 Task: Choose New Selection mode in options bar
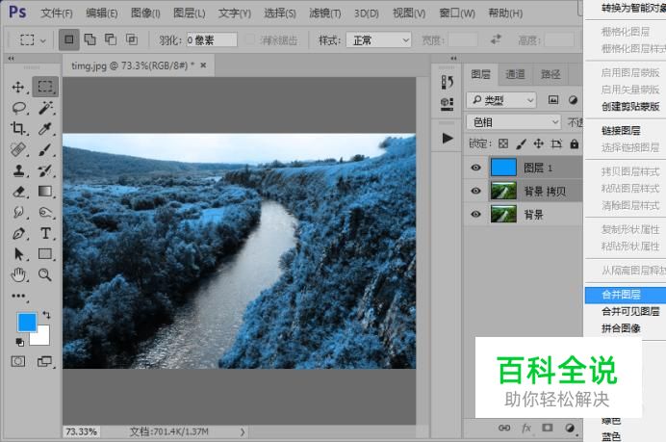(68, 39)
